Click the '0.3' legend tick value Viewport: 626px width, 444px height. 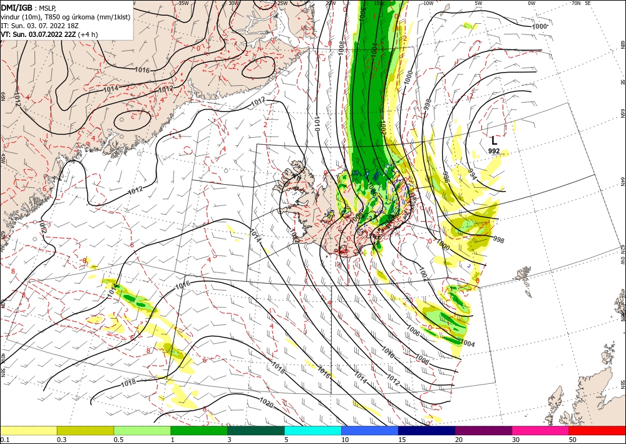pos(61,440)
